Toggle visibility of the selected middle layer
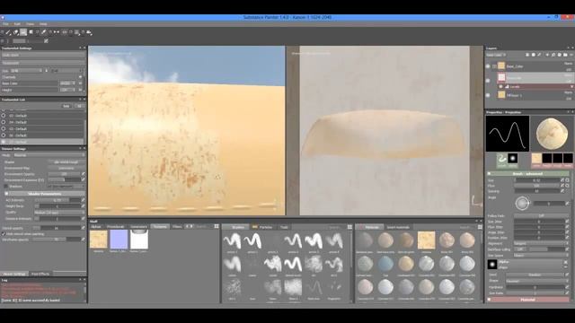The image size is (575, 323). pyautogui.click(x=488, y=80)
